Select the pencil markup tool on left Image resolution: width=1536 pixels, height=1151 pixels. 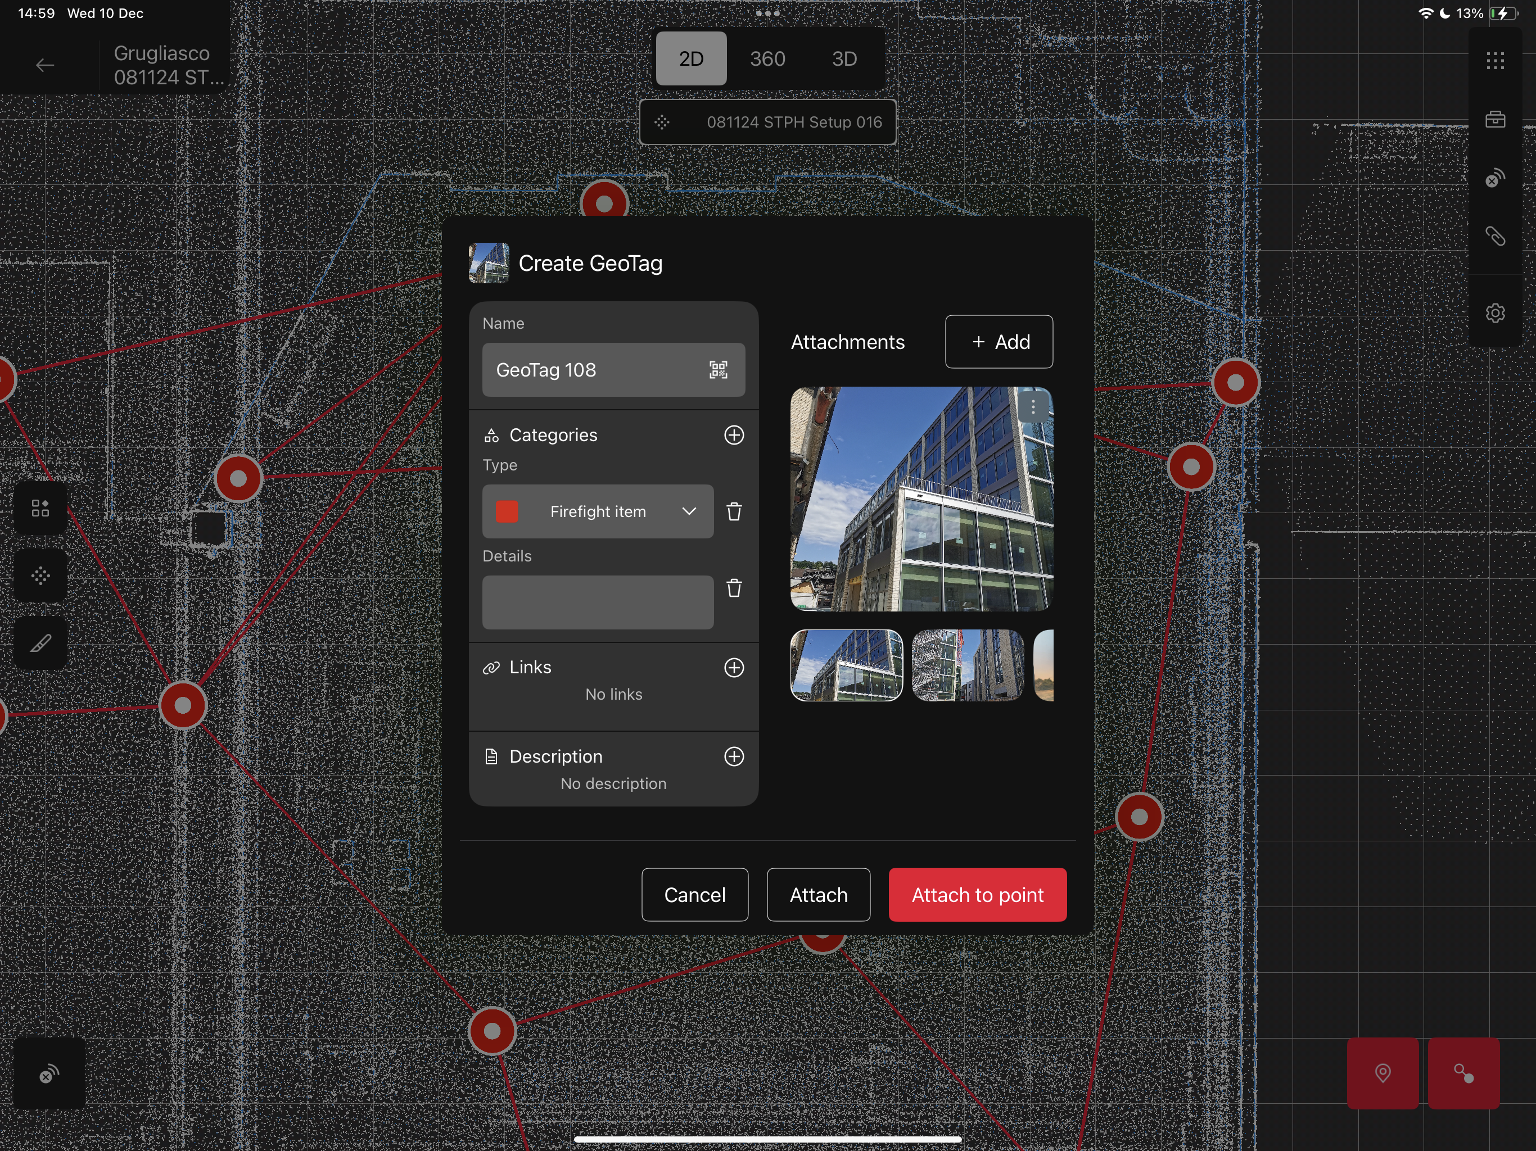coord(40,643)
